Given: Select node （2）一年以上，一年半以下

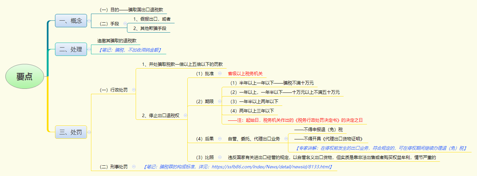Looking at the screenshot, I should point(285,92).
